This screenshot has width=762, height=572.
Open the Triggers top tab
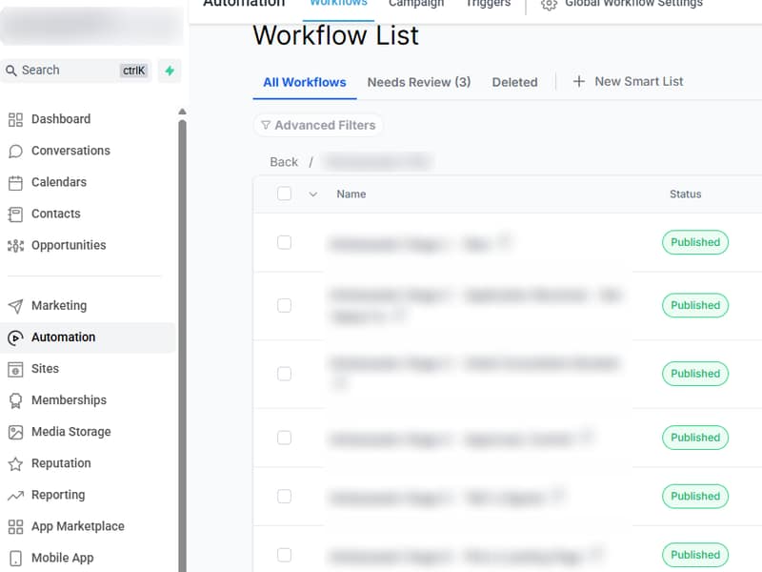click(x=488, y=4)
